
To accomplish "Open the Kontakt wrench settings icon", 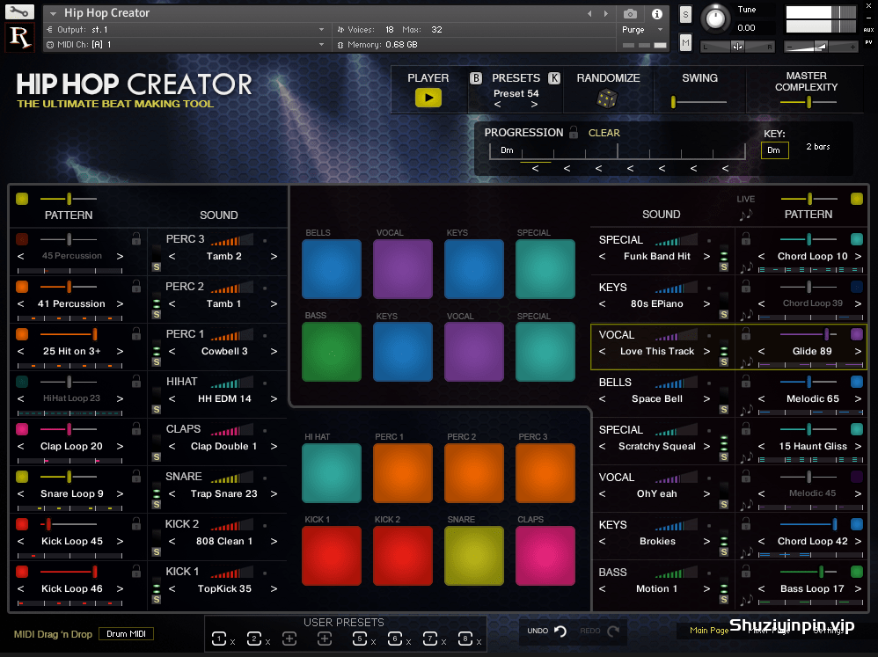I will point(19,11).
